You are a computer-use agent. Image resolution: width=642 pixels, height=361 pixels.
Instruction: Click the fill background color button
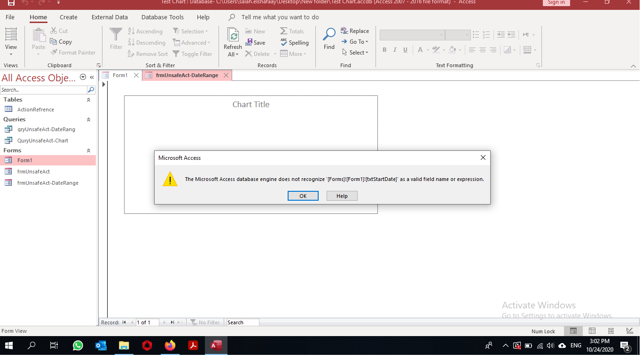(x=452, y=50)
